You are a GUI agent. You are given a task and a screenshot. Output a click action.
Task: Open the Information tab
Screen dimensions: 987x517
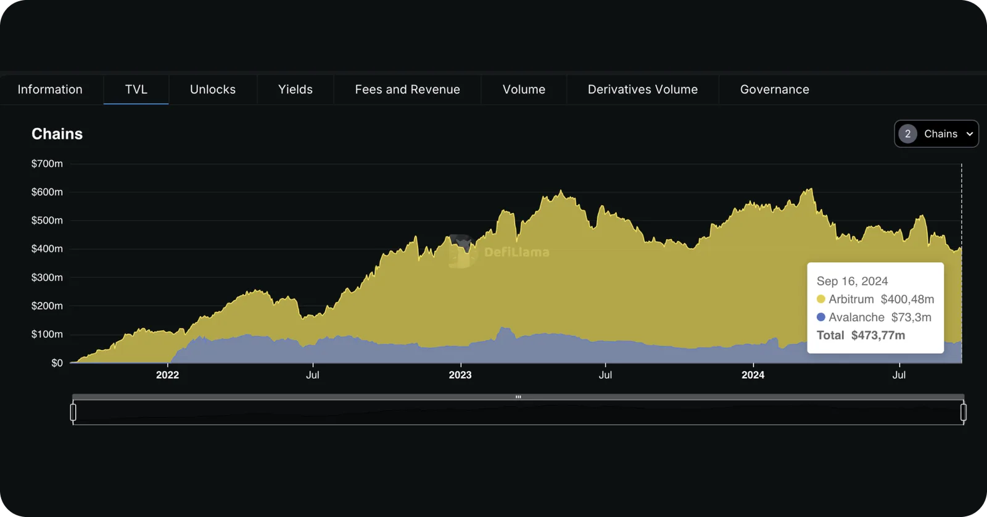(50, 89)
